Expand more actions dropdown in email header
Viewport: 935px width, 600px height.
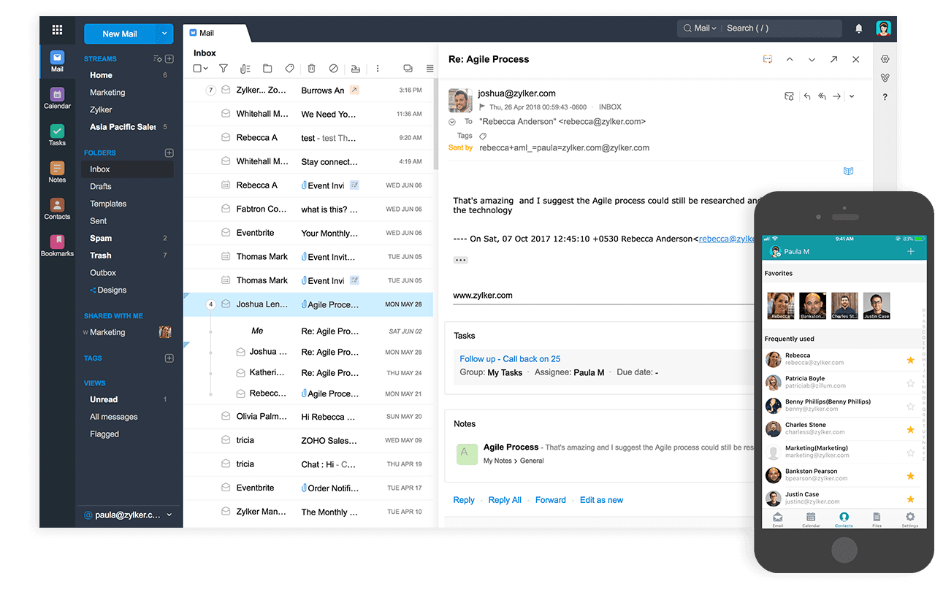pyautogui.click(x=852, y=96)
